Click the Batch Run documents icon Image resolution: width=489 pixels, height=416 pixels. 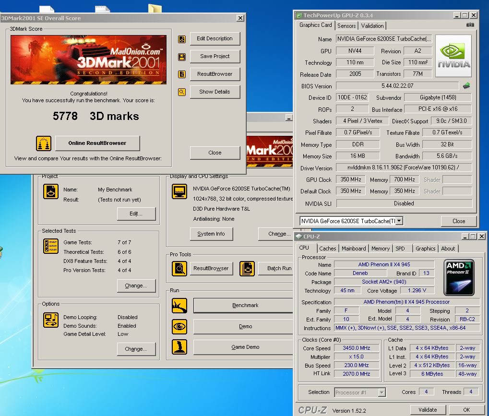pyautogui.click(x=247, y=269)
